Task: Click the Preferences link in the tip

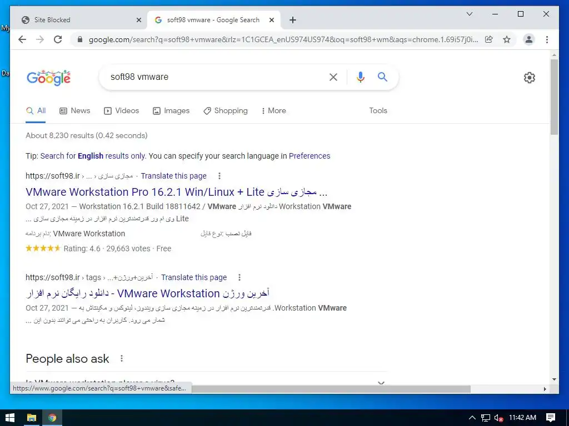Action: pyautogui.click(x=310, y=156)
